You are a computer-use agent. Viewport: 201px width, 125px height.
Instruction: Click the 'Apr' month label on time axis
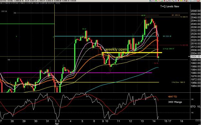click(x=57, y=124)
